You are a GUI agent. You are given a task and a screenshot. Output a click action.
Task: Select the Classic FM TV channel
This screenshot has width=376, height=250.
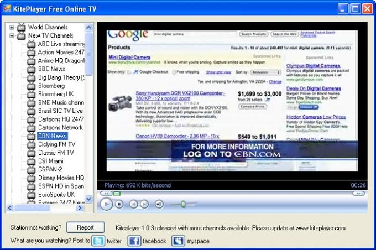[56, 153]
